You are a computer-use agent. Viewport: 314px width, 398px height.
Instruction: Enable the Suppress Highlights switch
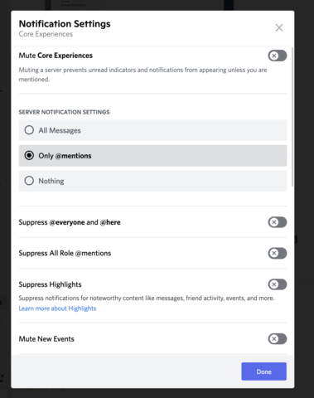click(x=278, y=284)
